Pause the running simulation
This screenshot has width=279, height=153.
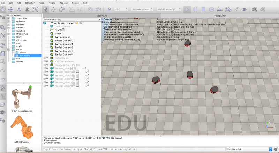(x=195, y=9)
